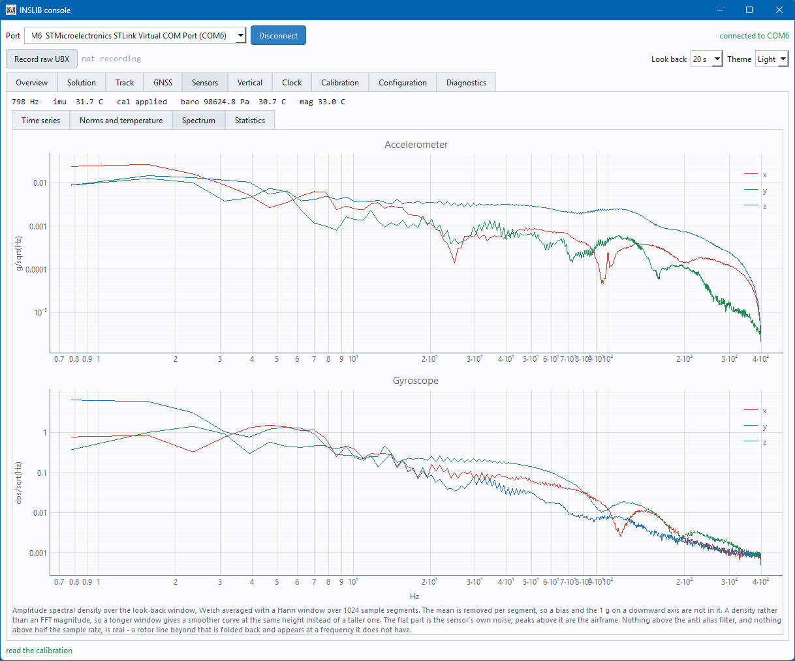Switch to the Configuration tab
This screenshot has height=661, width=795.
pyautogui.click(x=403, y=83)
